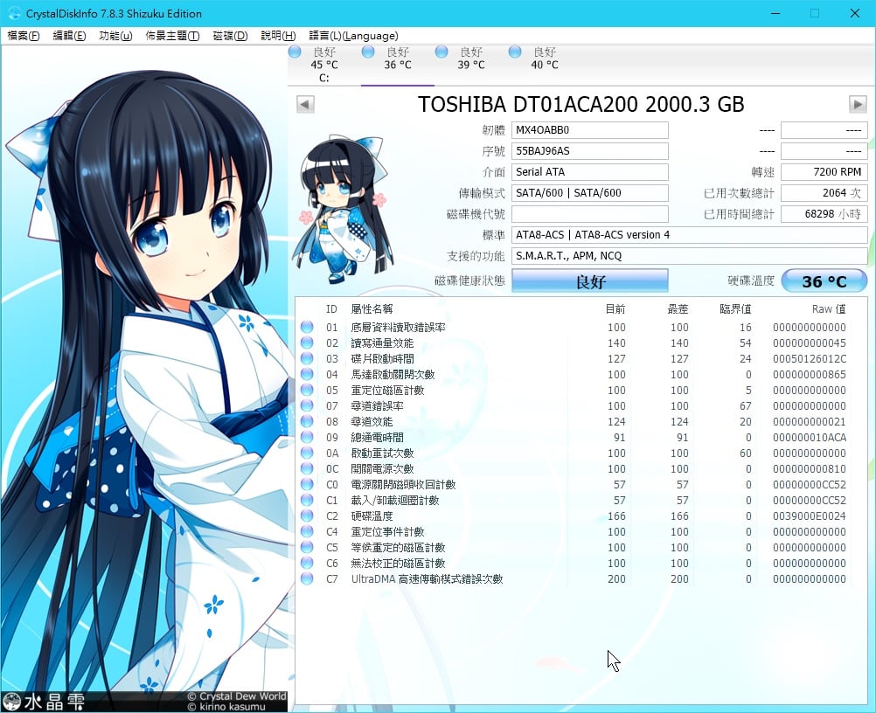Select the 36 °C disk tab
The width and height of the screenshot is (876, 713).
click(x=398, y=65)
